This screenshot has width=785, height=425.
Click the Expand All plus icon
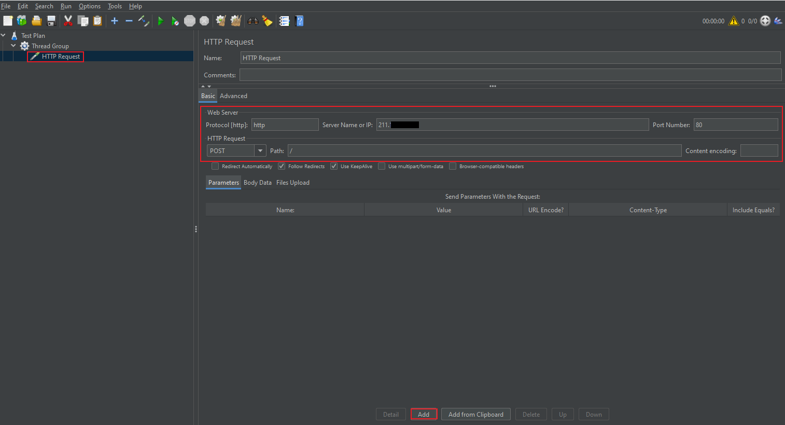pos(115,21)
